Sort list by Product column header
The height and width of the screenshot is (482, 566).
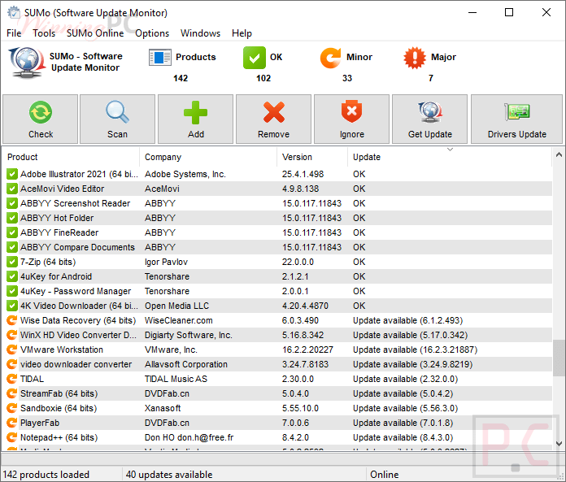(72, 157)
